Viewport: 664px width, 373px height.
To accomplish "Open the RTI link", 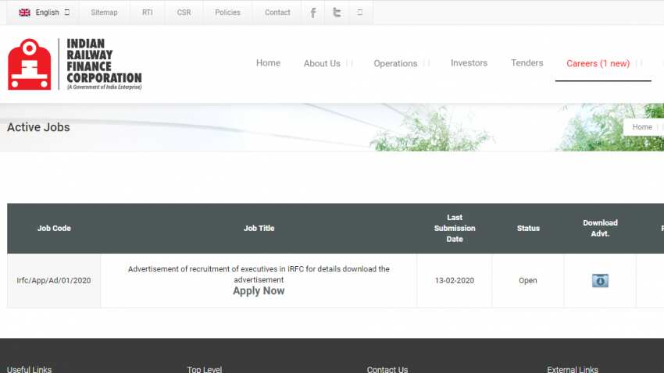I will [x=147, y=12].
